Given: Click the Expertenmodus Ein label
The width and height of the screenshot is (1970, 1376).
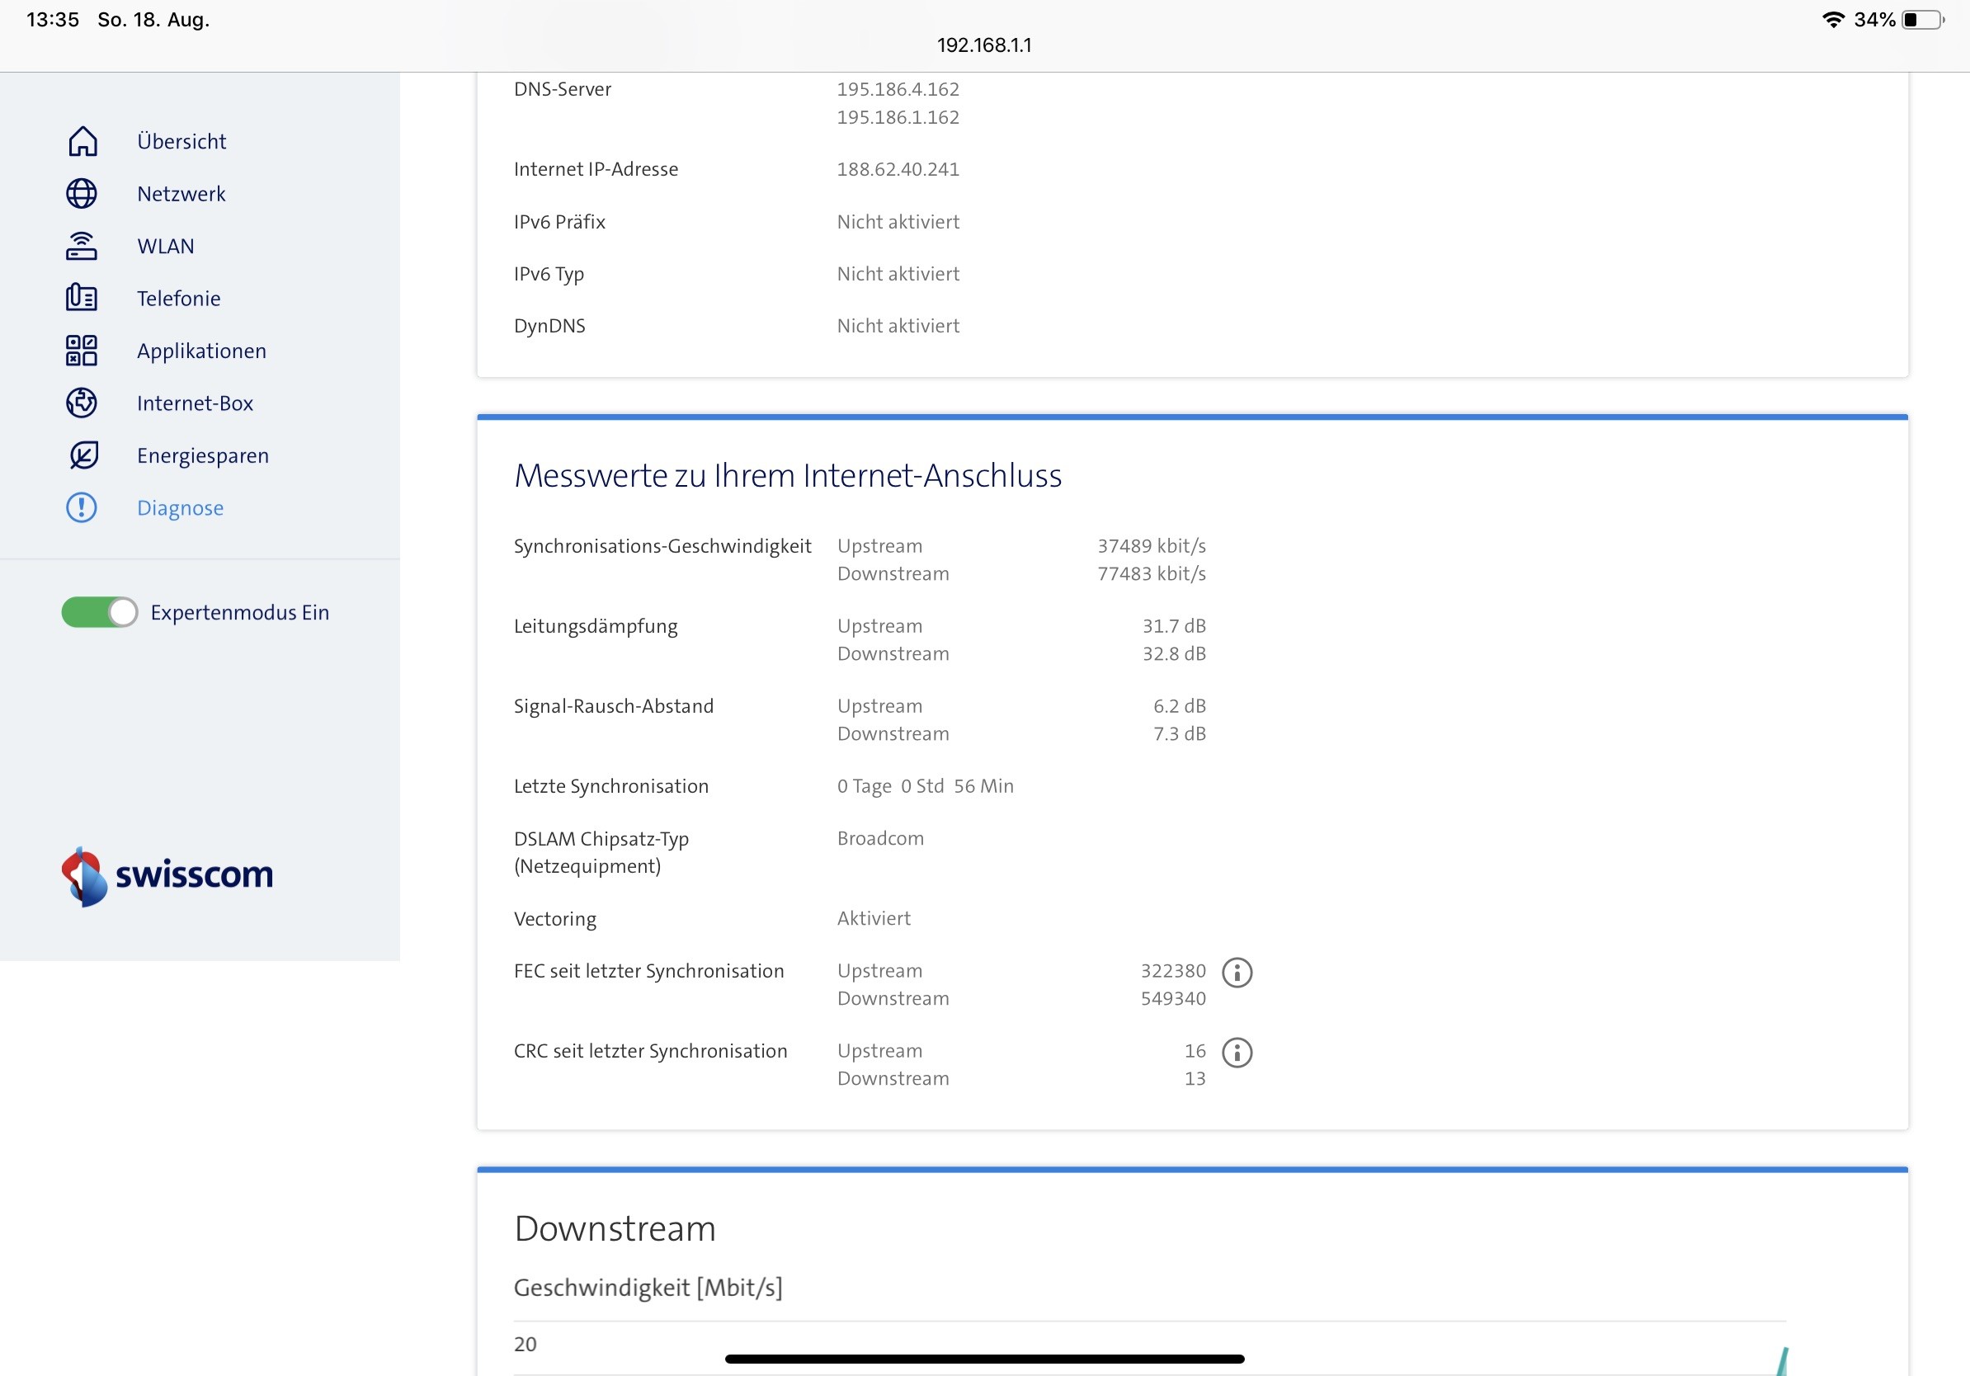Looking at the screenshot, I should point(239,612).
